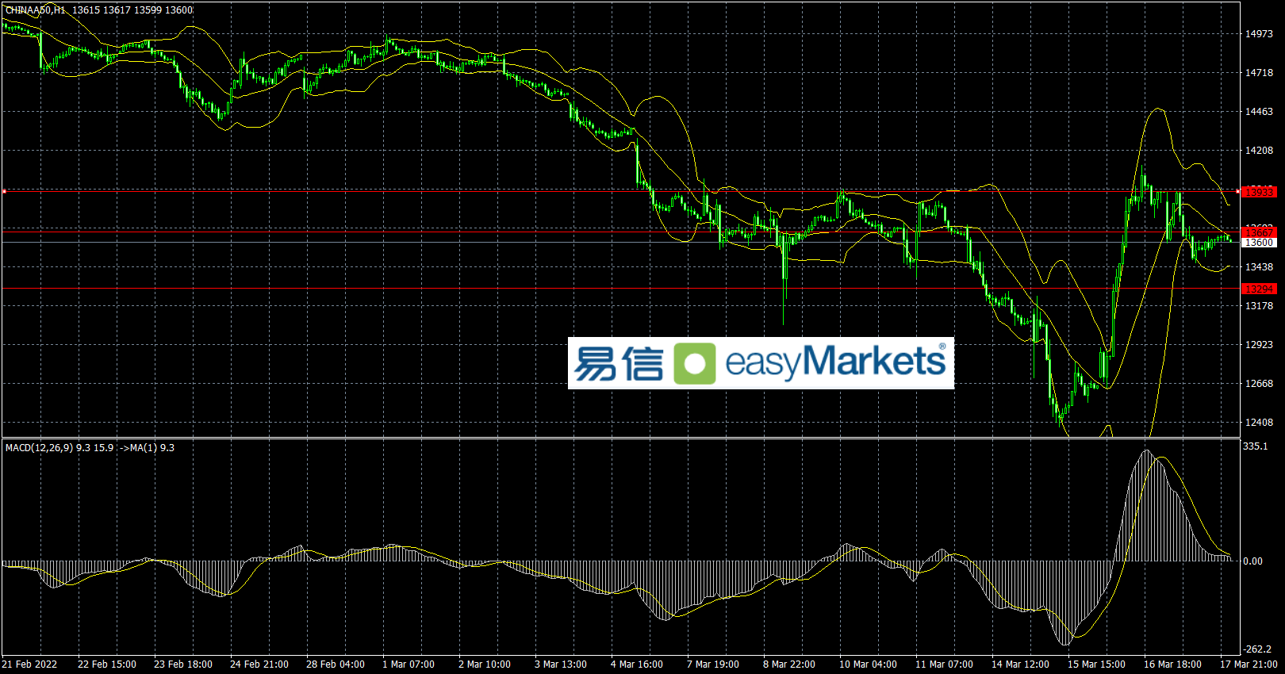Click the 8 Mar 22:00 time label
This screenshot has height=674, width=1285.
pyautogui.click(x=789, y=664)
